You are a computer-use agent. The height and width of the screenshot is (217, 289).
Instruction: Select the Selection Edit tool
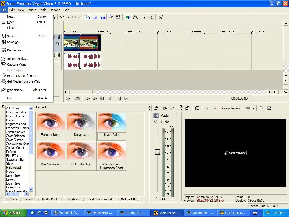tap(143, 17)
